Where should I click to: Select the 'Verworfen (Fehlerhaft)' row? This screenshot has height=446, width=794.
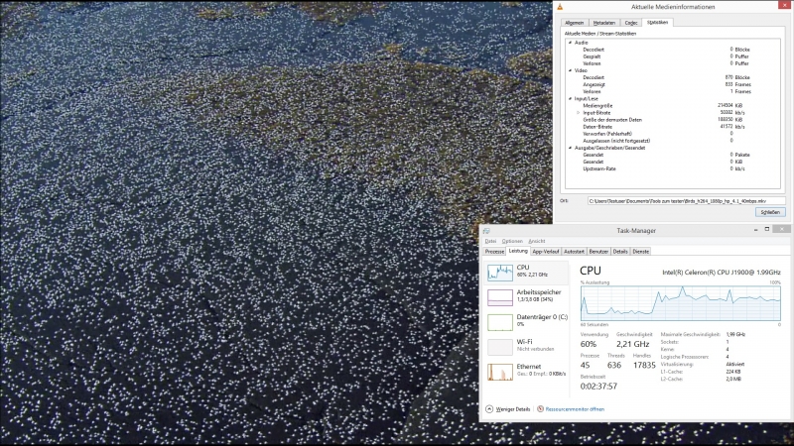[x=674, y=134]
